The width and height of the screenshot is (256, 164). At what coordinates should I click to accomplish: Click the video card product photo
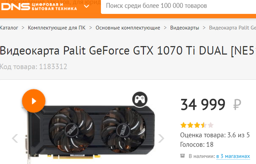coord(91,132)
